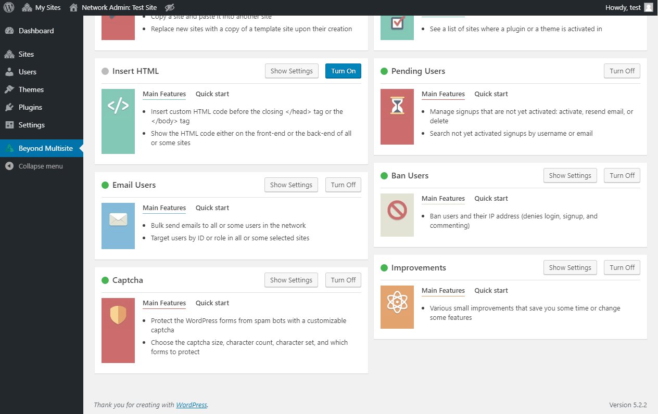Click the Ban Users no-entry icon
The image size is (658, 414).
397,215
